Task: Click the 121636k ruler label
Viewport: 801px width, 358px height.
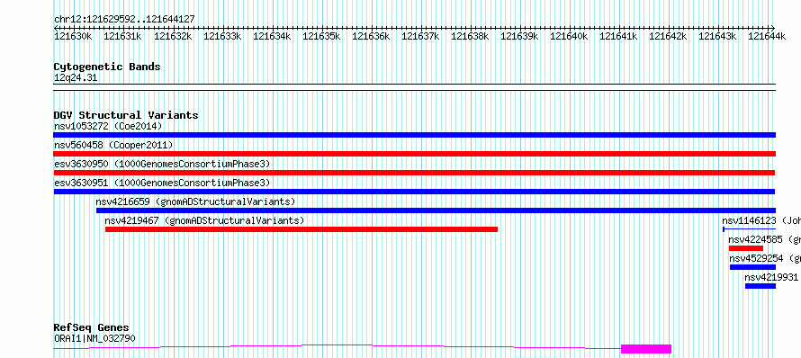Action: coord(371,36)
